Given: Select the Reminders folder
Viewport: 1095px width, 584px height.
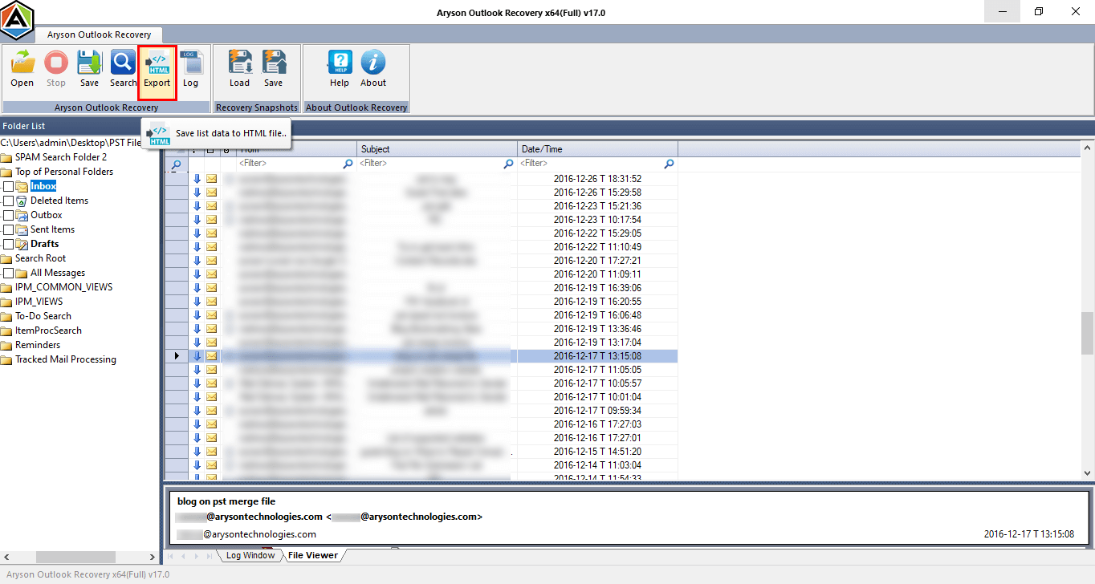Looking at the screenshot, I should 38,345.
